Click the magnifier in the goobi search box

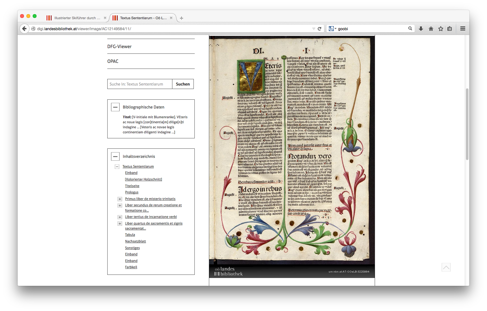click(410, 28)
